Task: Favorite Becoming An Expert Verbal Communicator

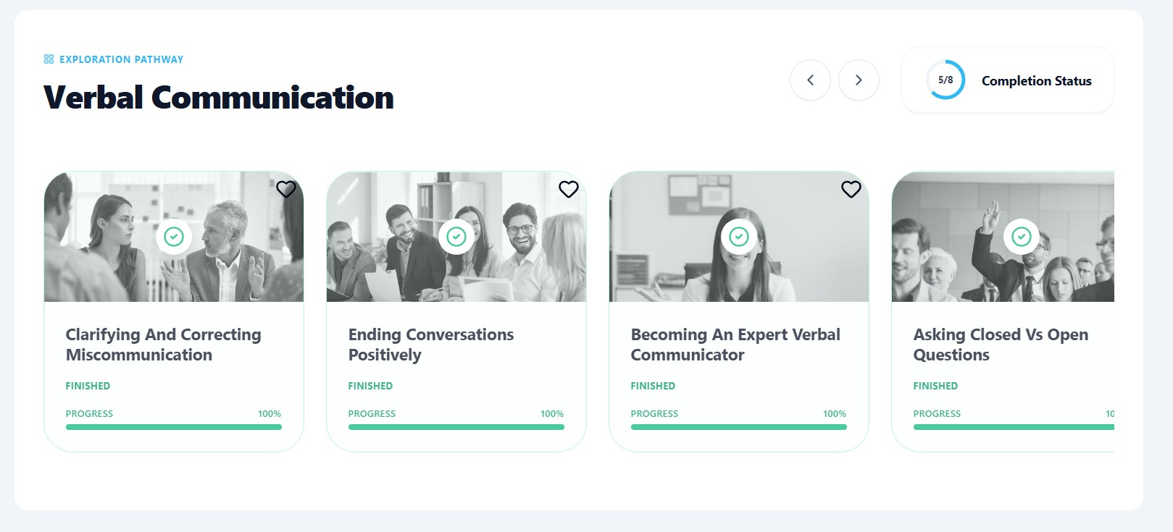Action: click(x=851, y=189)
